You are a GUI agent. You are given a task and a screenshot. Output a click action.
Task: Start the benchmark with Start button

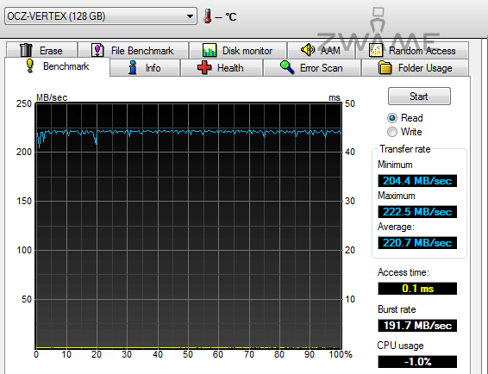[419, 97]
